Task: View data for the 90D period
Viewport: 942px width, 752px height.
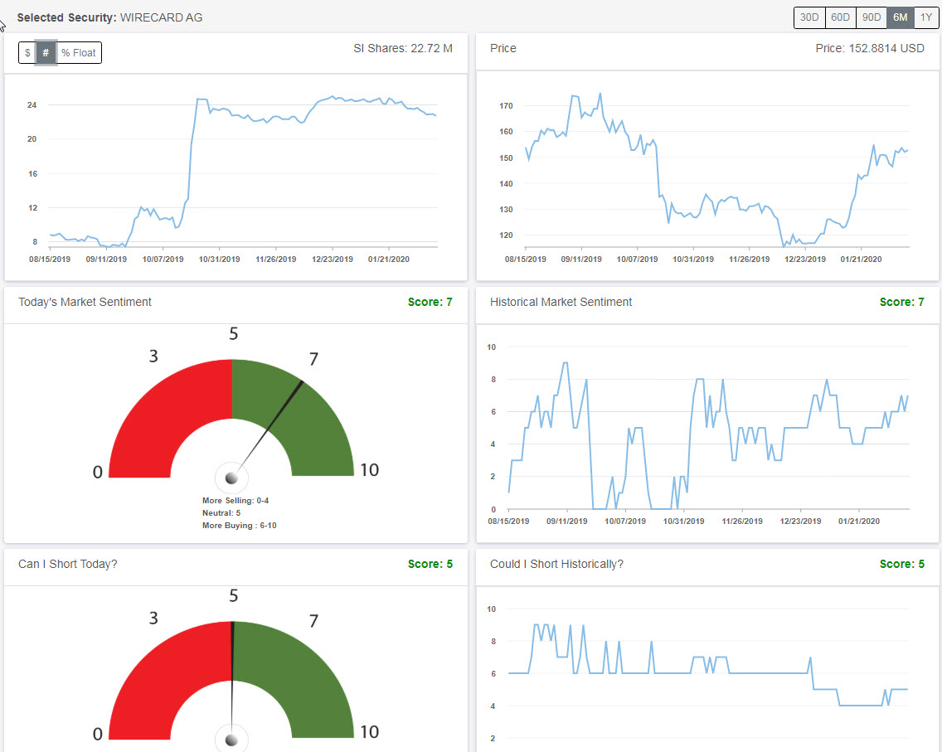Action: click(x=871, y=17)
